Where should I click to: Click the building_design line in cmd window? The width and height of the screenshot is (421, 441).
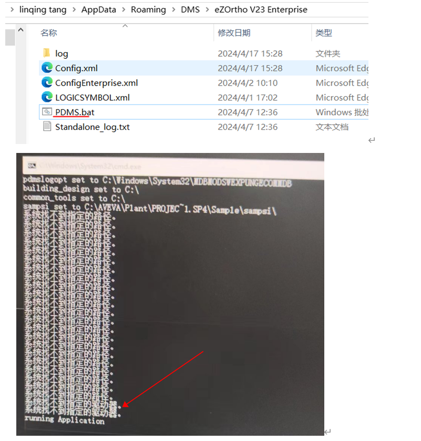coord(81,189)
